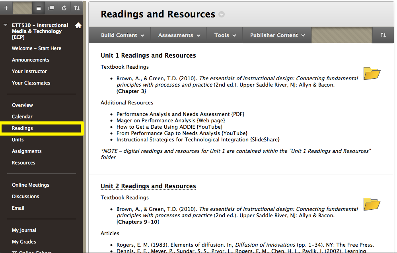The image size is (397, 253).
Task: Go to Assignments in sidebar
Action: (27, 151)
